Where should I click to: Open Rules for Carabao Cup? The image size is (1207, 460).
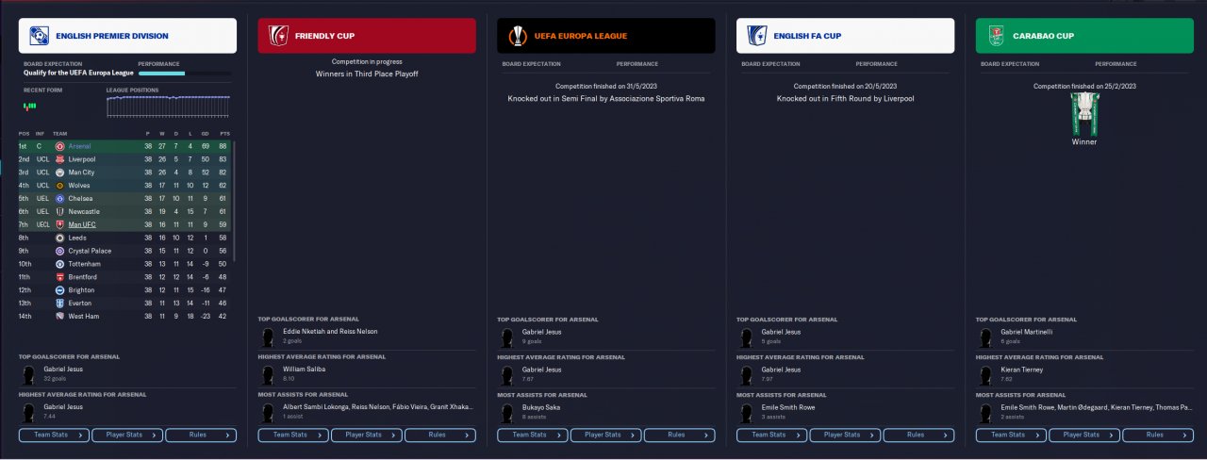(x=1159, y=435)
